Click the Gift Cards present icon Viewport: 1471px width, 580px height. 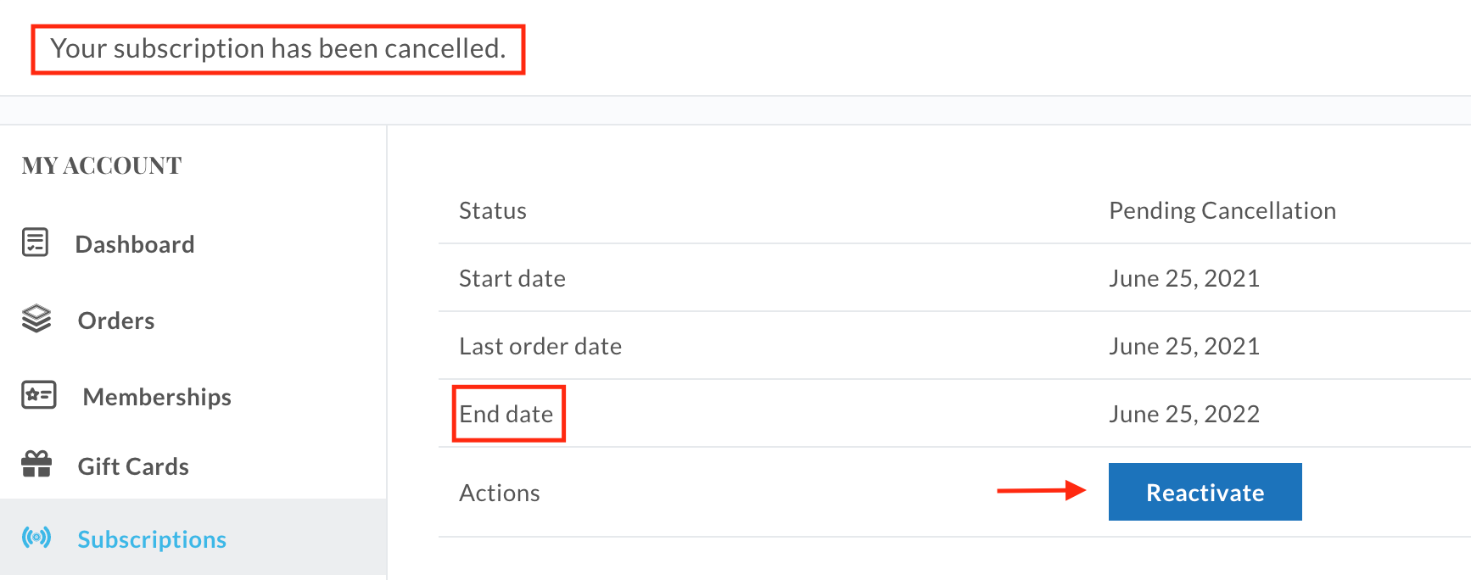coord(36,464)
